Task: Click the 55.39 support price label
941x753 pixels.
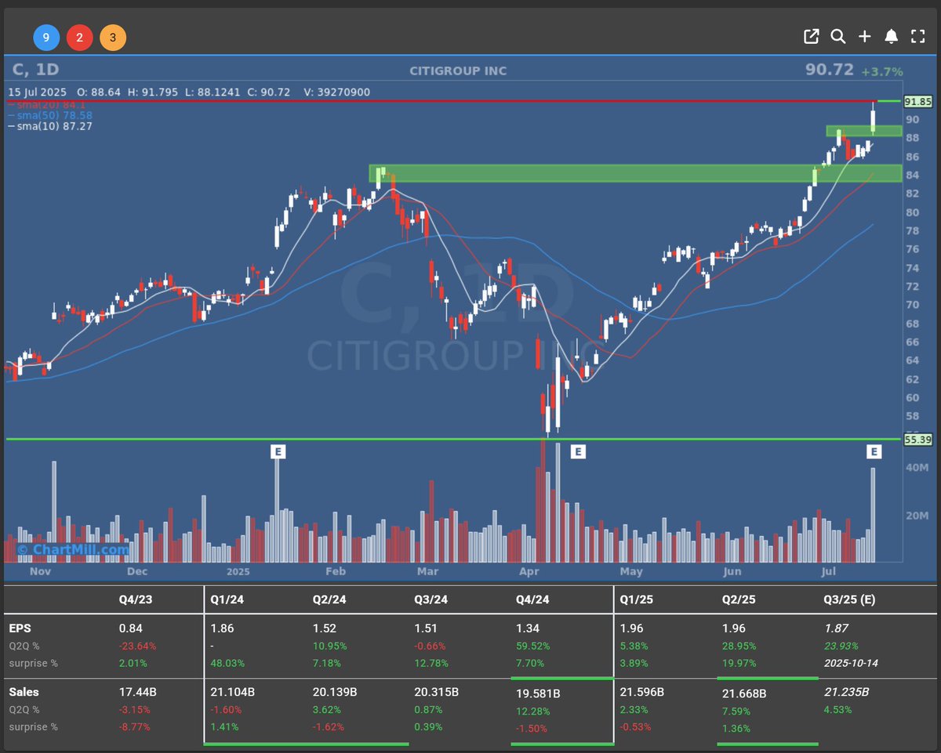Action: tap(917, 440)
